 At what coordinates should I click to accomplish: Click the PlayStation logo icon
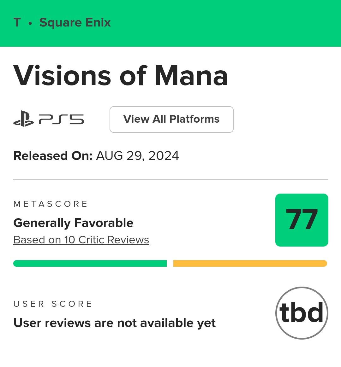[x=23, y=119]
